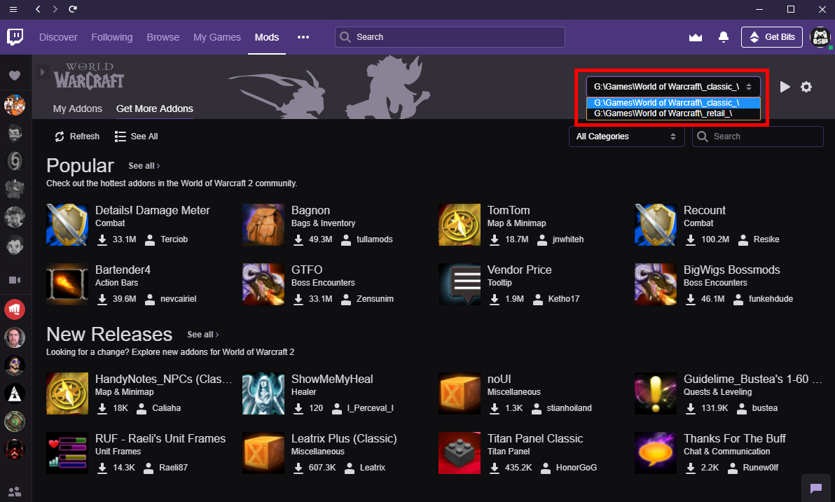Image resolution: width=835 pixels, height=502 pixels.
Task: Open the All Categories dropdown
Action: click(x=627, y=137)
